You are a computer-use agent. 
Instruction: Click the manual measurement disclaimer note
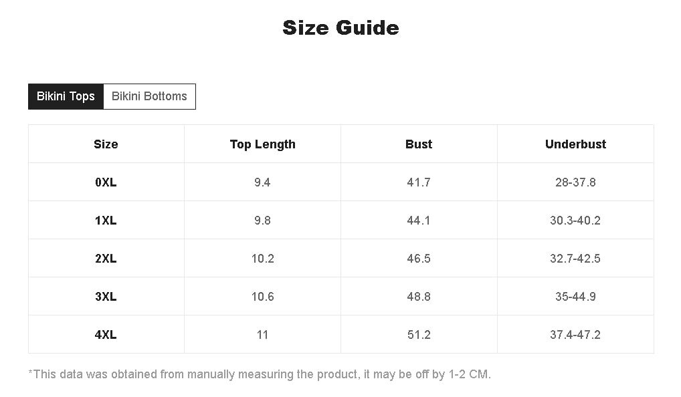pos(260,374)
